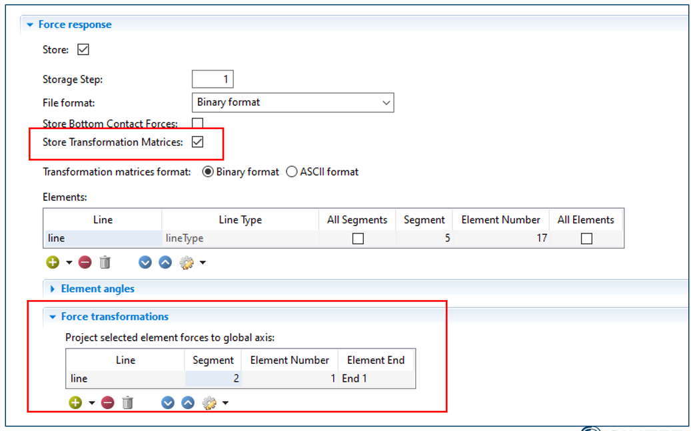Click red minus under Force transformations table

click(108, 403)
